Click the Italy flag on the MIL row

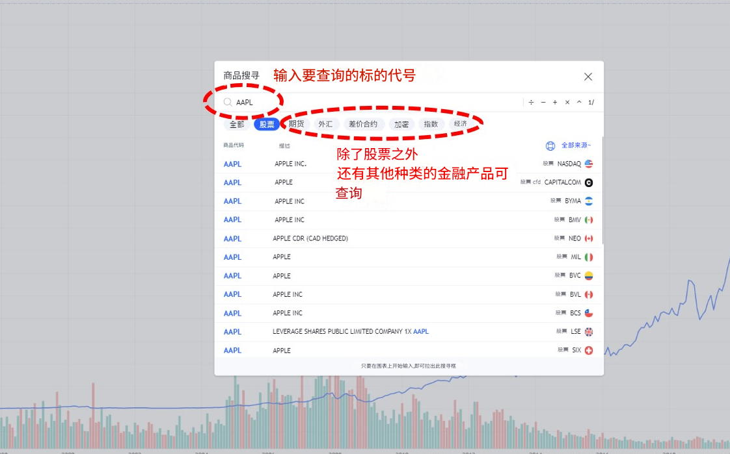tap(589, 257)
